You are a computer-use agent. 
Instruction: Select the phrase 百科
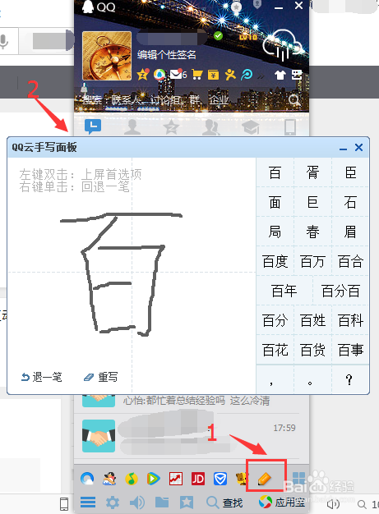click(350, 320)
